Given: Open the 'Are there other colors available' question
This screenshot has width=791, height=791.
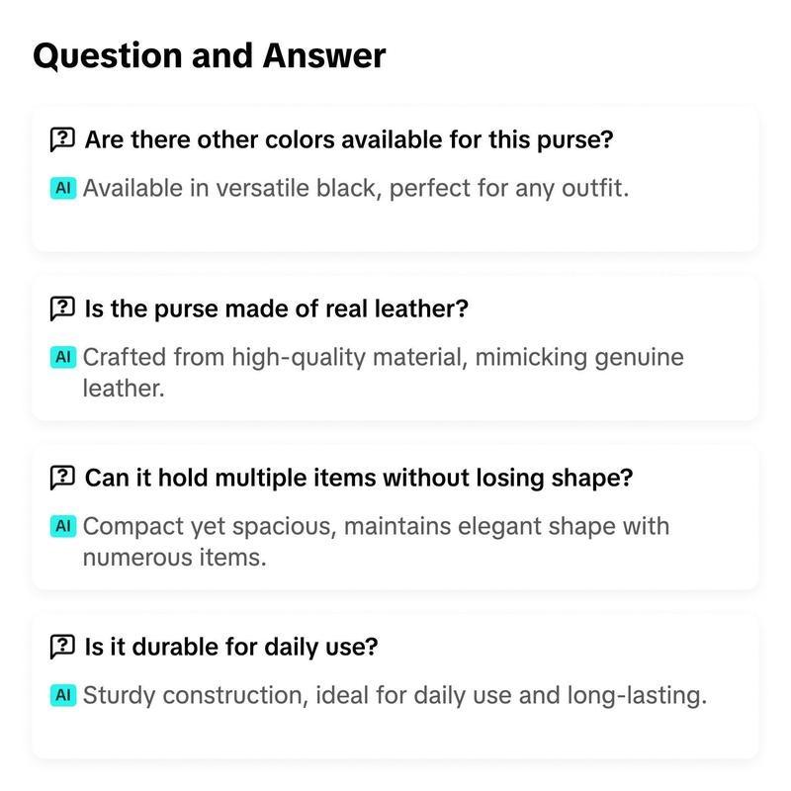Looking at the screenshot, I should point(349,139).
